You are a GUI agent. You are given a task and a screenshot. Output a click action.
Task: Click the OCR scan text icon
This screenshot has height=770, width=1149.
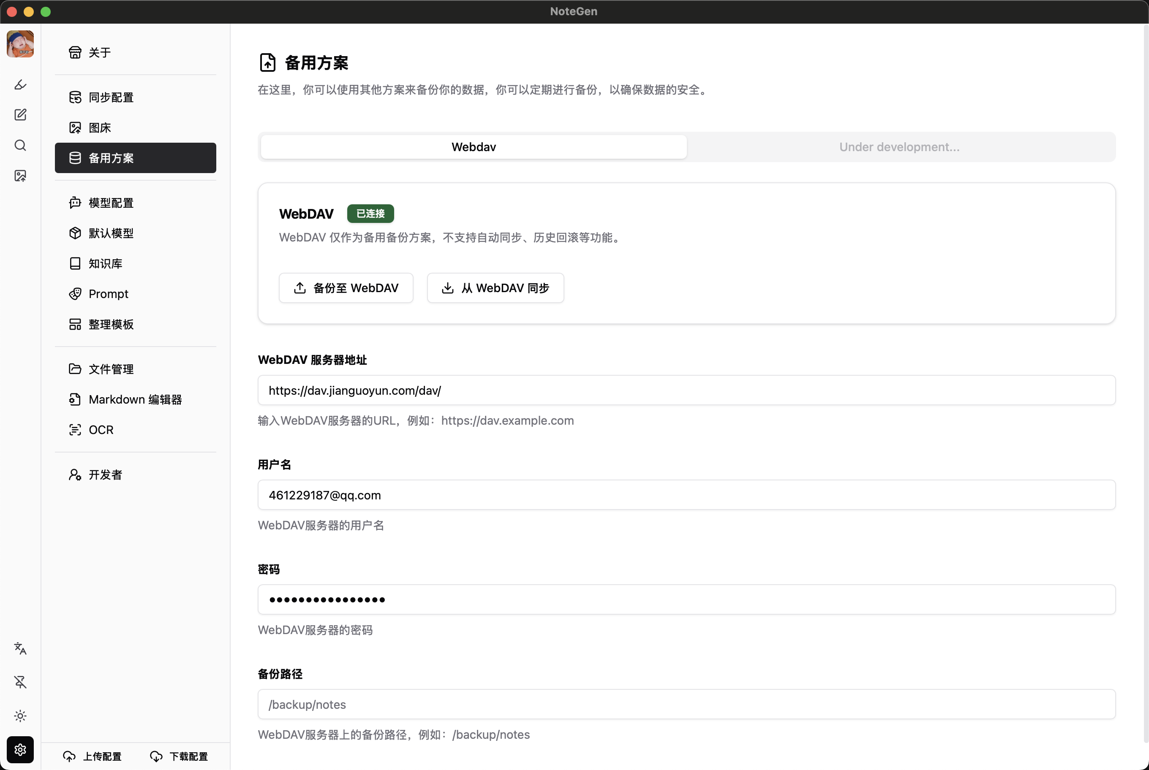(75, 430)
